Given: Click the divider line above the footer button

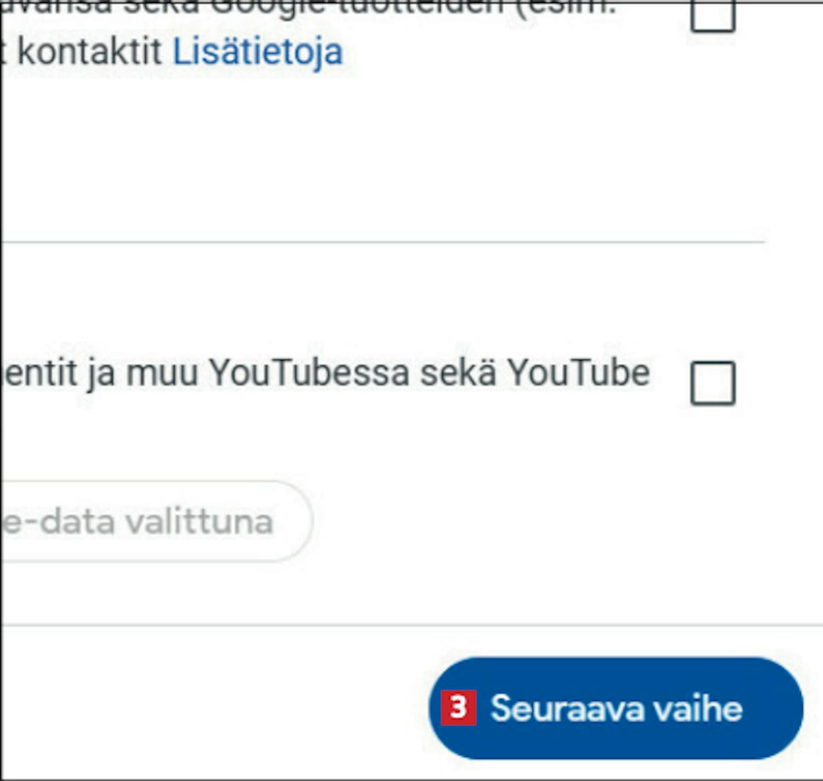Looking at the screenshot, I should pyautogui.click(x=411, y=625).
